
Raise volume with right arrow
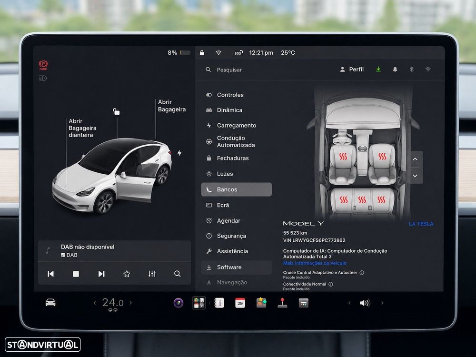(x=382, y=303)
